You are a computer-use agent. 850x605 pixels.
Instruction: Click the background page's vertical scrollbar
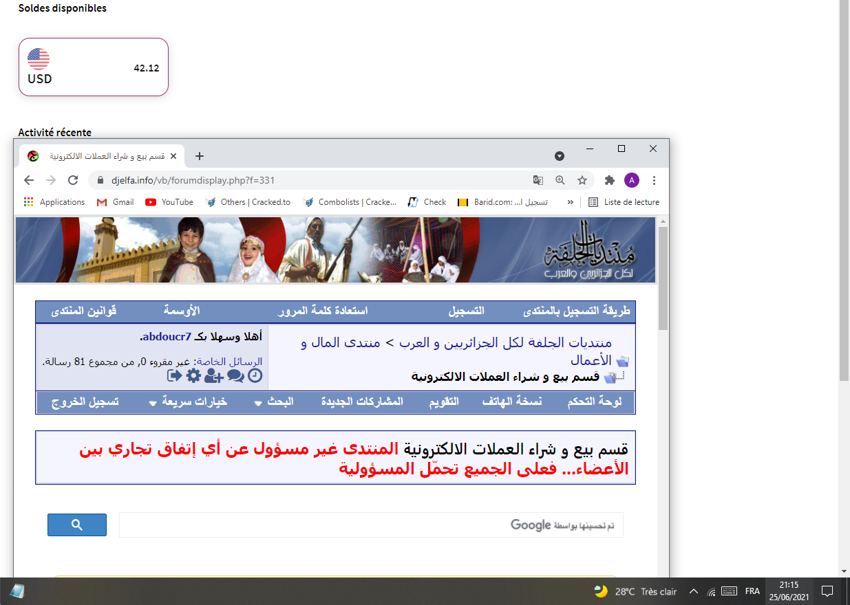point(844,189)
